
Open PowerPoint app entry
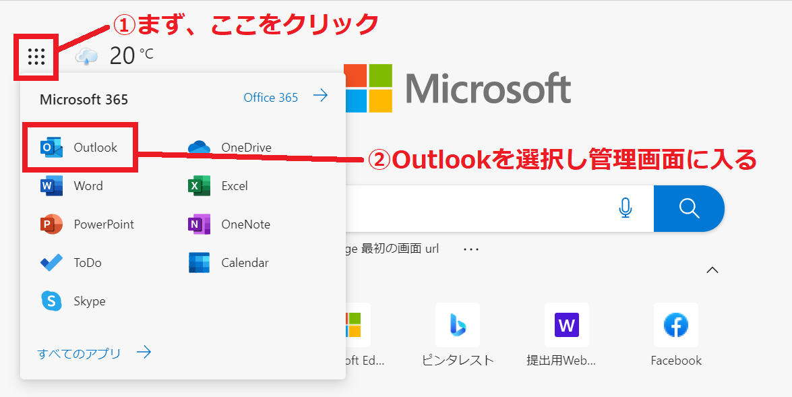click(x=87, y=224)
